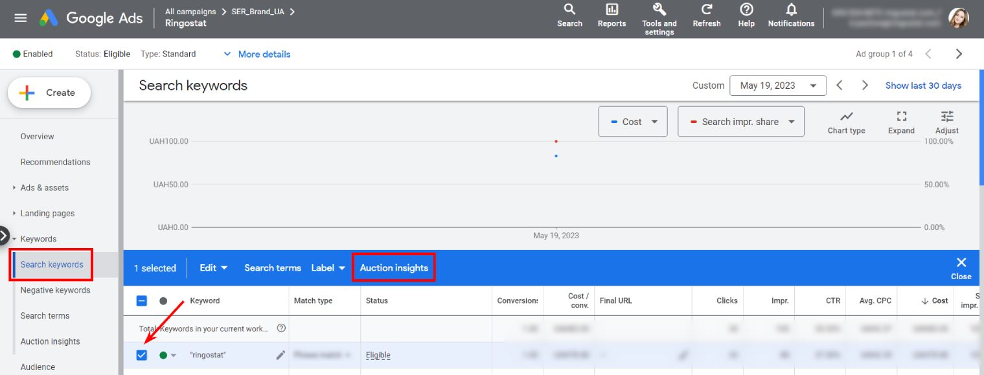Image resolution: width=984 pixels, height=375 pixels.
Task: Click the pencil icon beside the ringostat keyword
Action: (x=282, y=355)
